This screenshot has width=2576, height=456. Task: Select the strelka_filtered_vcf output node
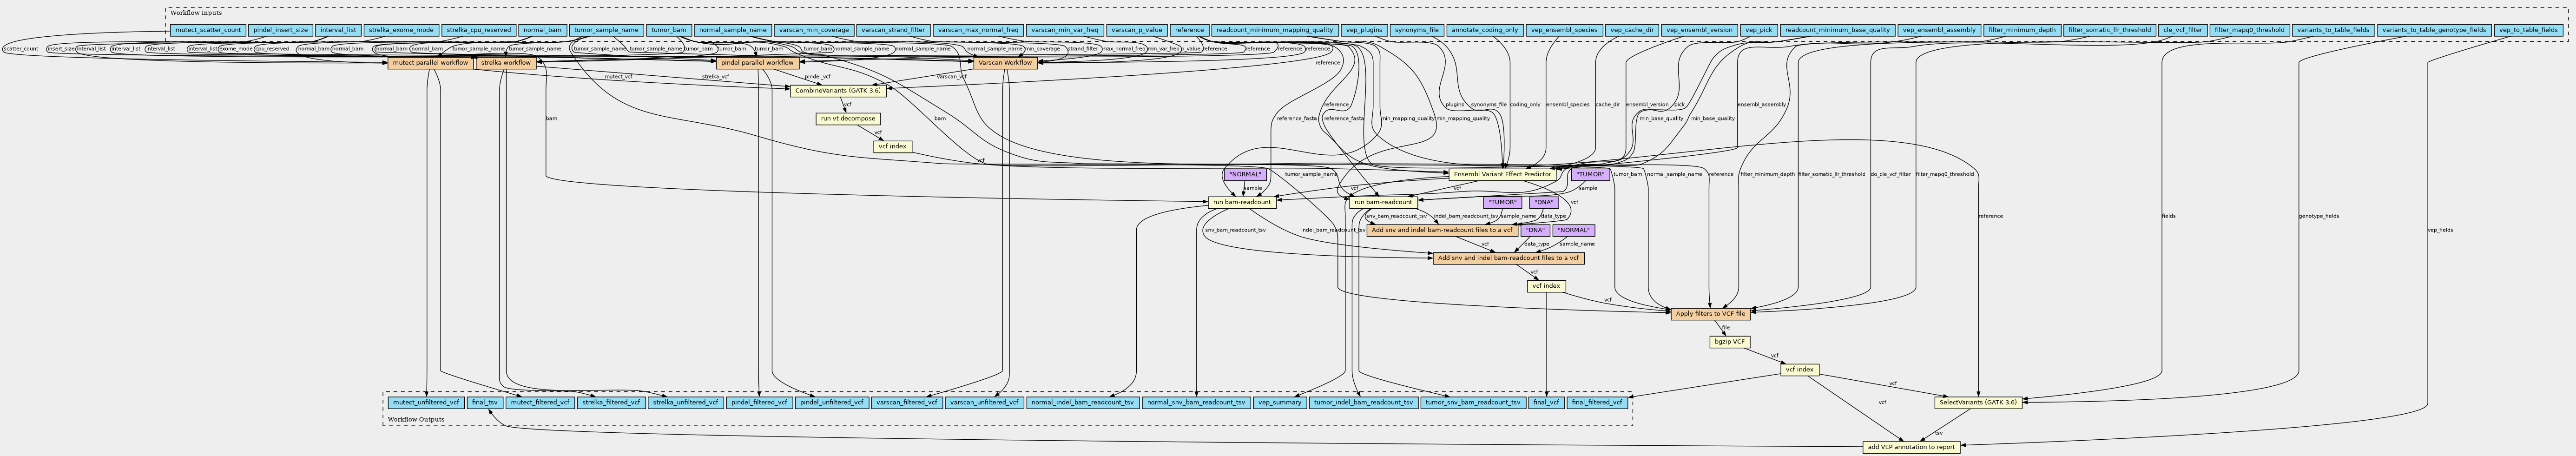[x=610, y=403]
